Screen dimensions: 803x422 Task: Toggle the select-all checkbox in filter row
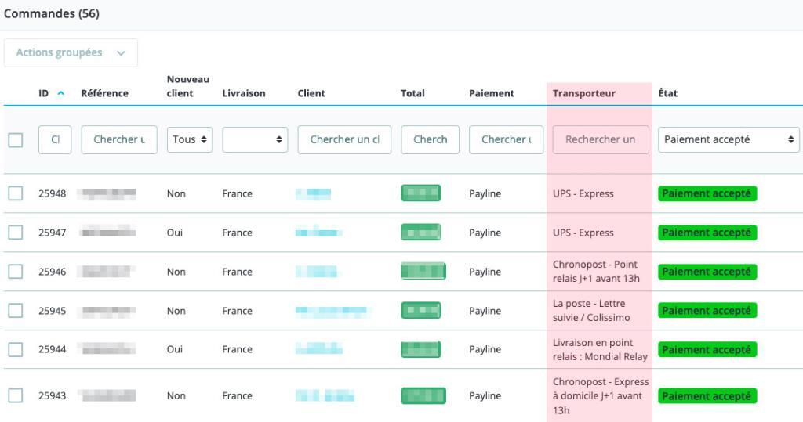tap(16, 140)
